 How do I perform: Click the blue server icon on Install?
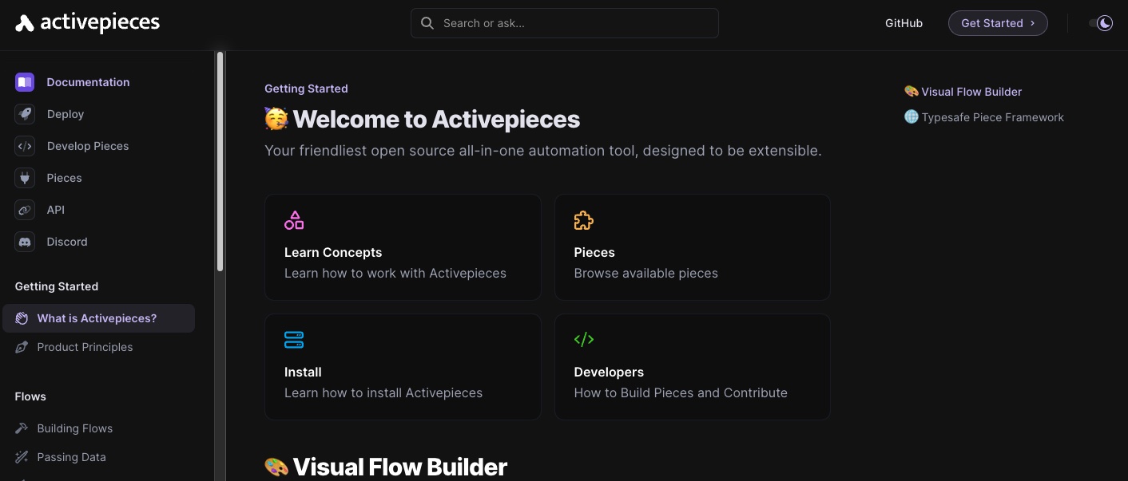[x=294, y=340]
